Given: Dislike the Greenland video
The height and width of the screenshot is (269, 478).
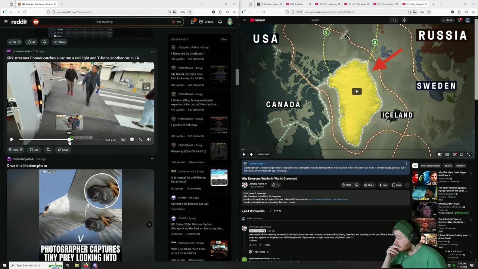Looking at the screenshot, I should (357, 185).
